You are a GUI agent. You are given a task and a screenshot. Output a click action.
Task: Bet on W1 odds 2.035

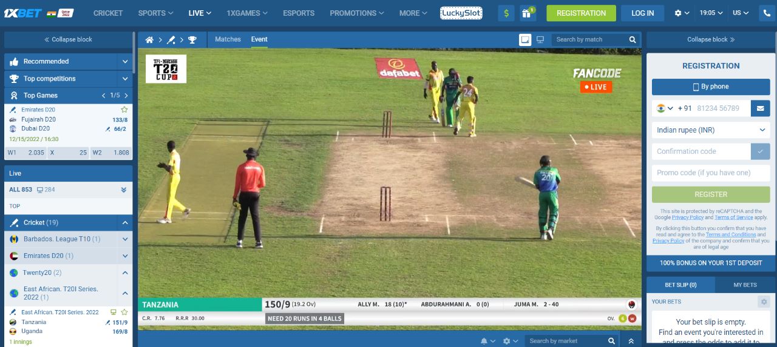coord(26,153)
